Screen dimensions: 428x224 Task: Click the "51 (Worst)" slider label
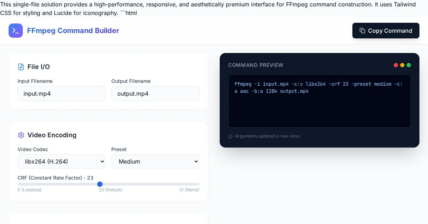point(189,190)
